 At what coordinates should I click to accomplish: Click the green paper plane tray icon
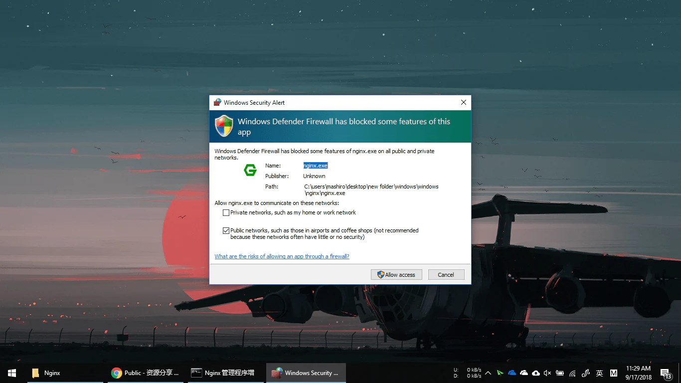click(x=500, y=373)
